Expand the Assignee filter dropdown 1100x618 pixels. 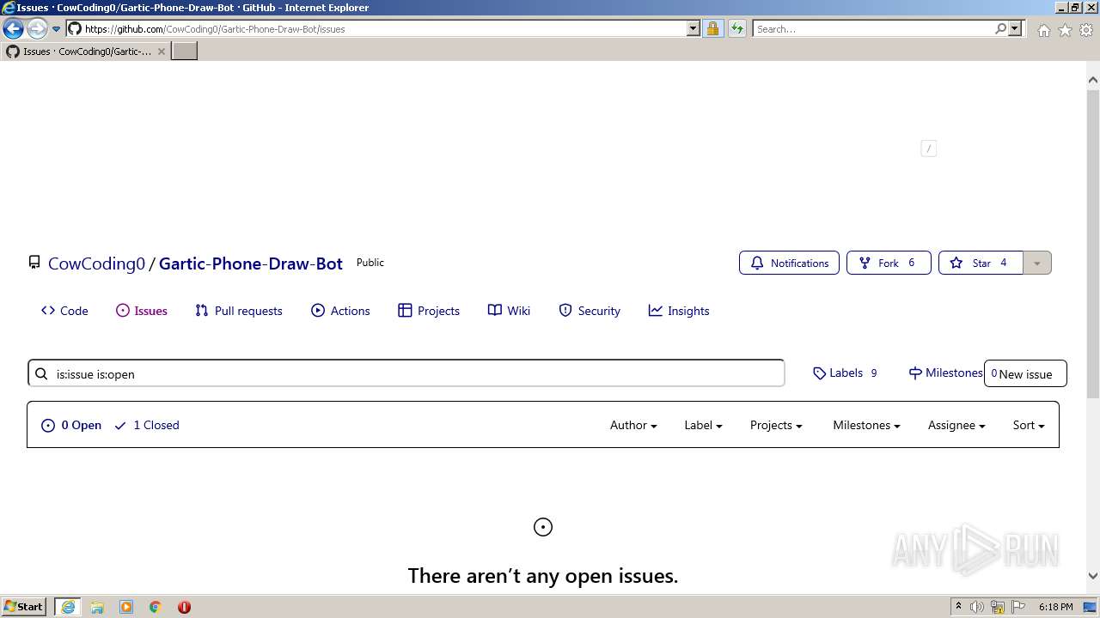pos(956,425)
